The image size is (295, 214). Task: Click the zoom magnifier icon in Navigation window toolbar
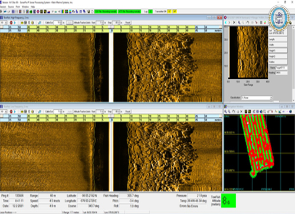click(x=226, y=112)
